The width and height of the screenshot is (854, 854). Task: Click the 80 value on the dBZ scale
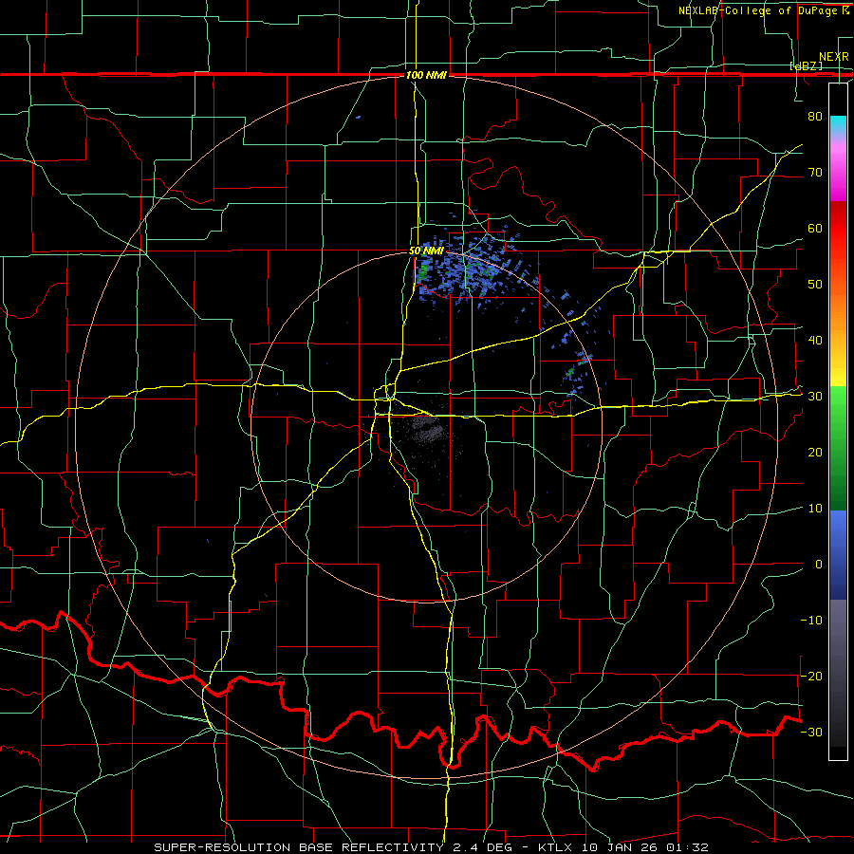point(815,116)
